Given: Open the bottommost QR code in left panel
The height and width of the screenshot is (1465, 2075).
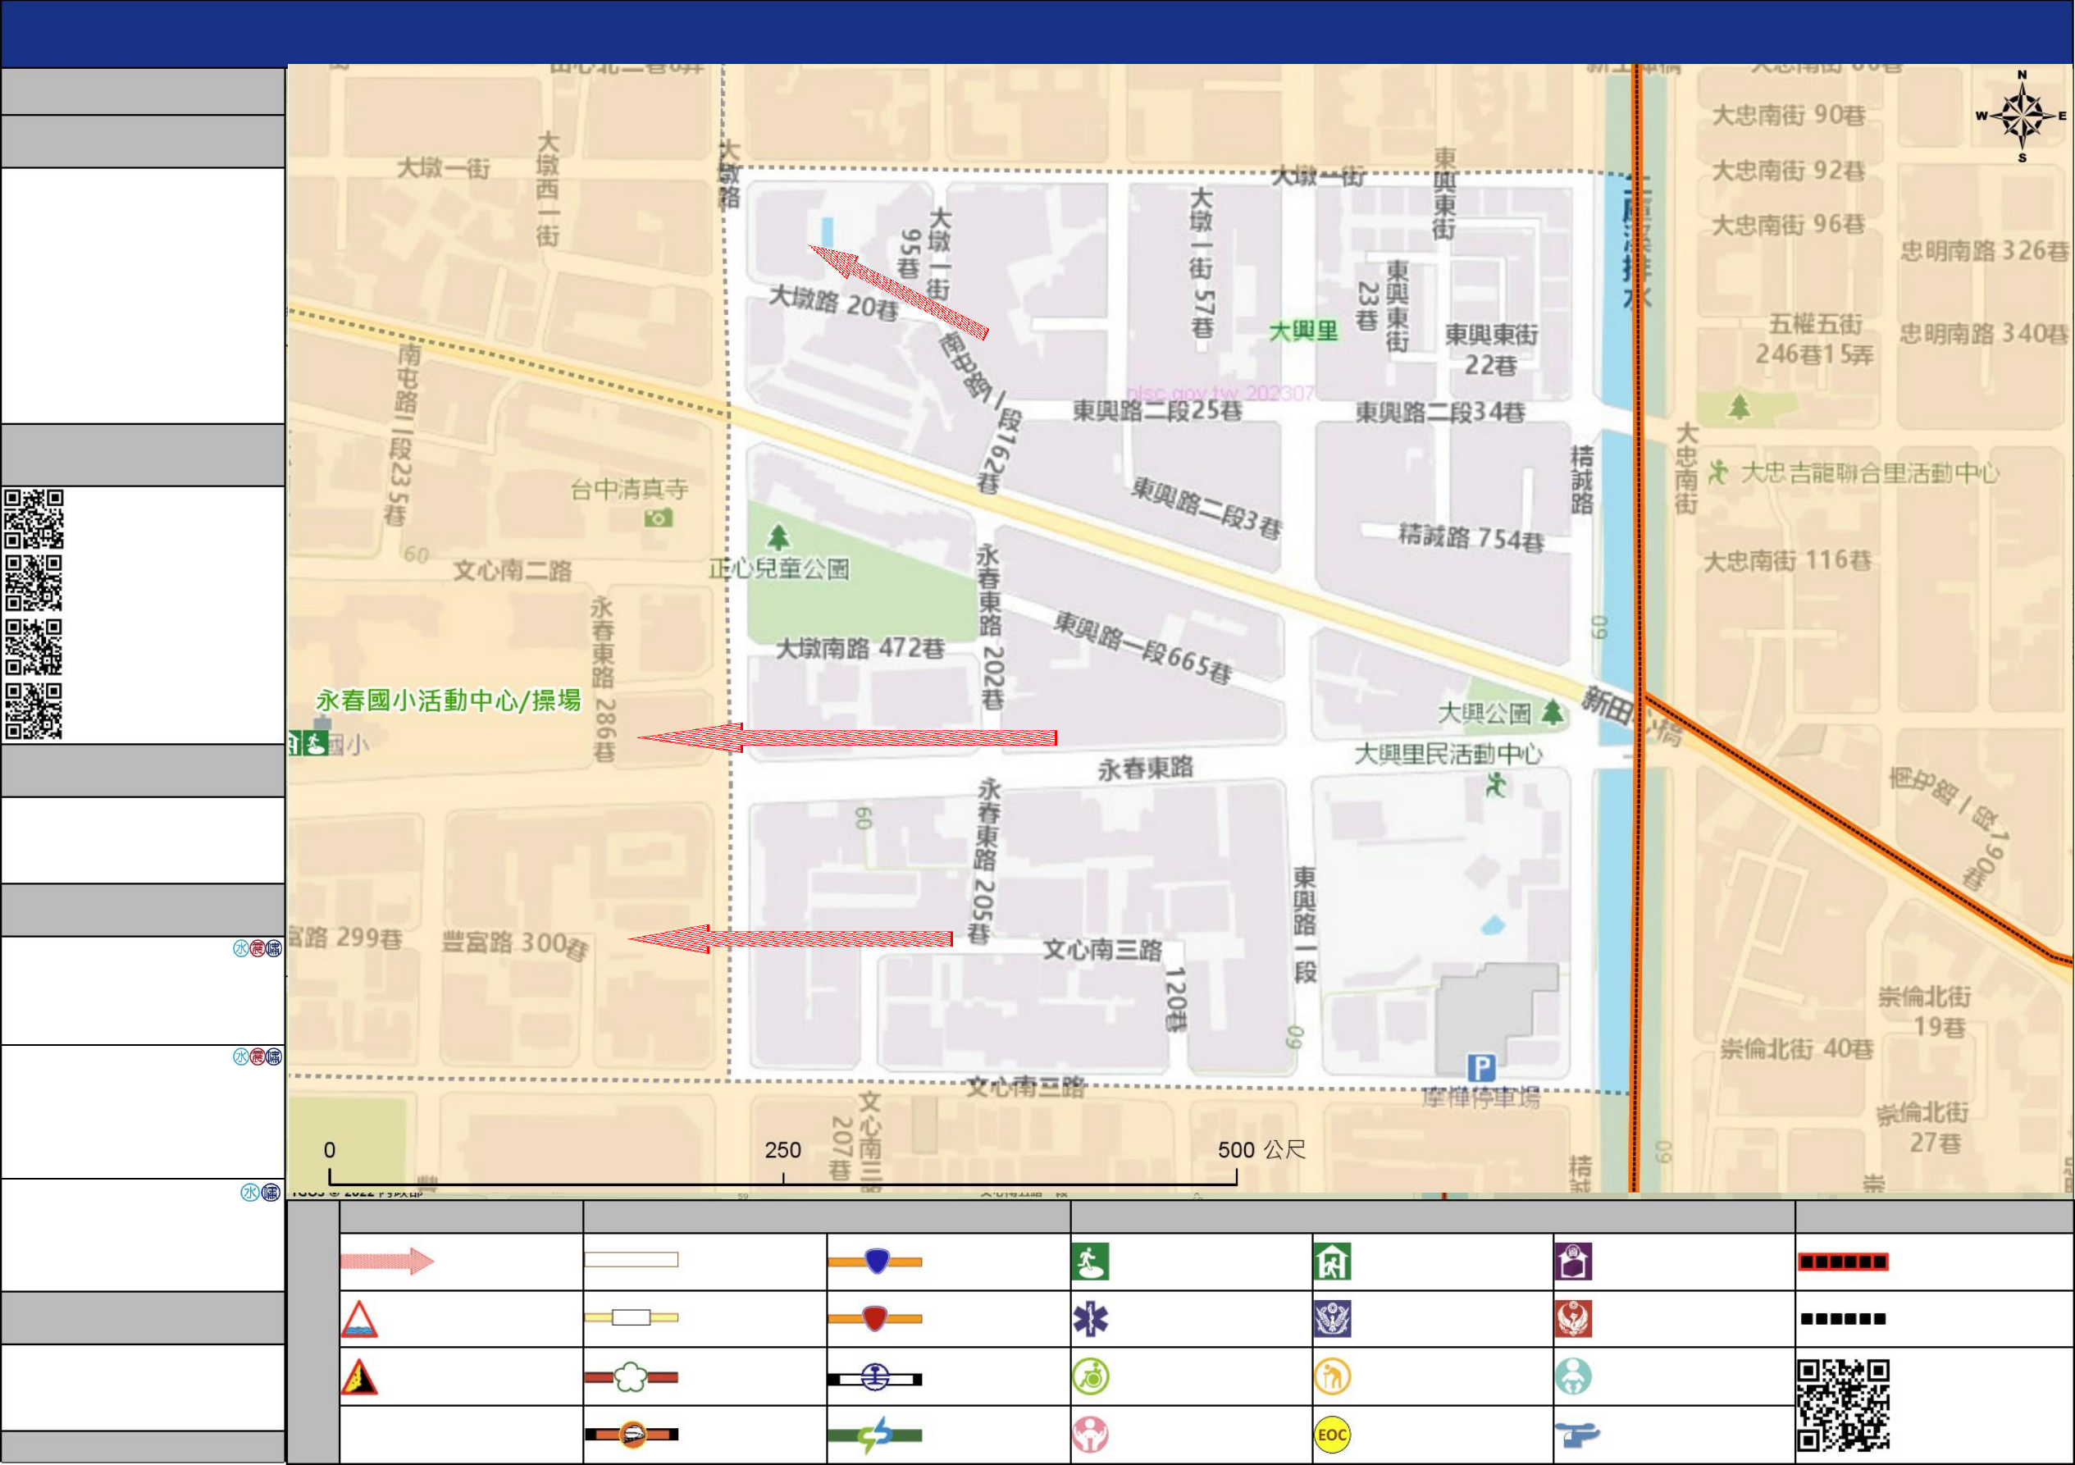Looking at the screenshot, I should pyautogui.click(x=34, y=711).
